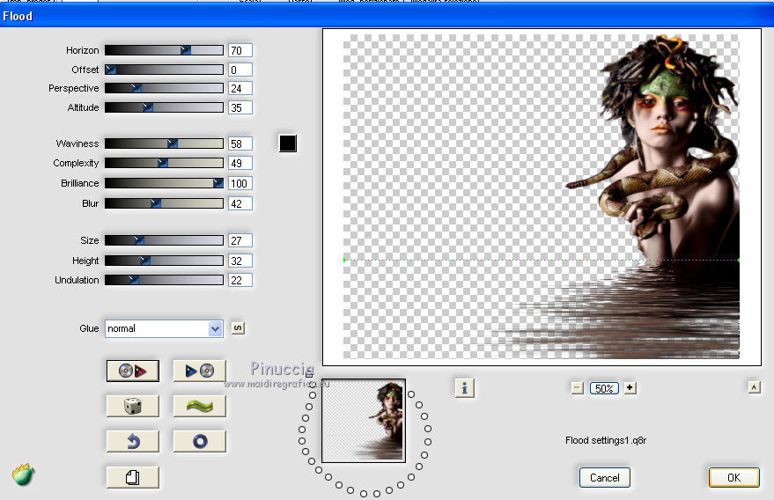Click the 'Flood settings1.q8r' text
This screenshot has width=774, height=500.
point(606,440)
